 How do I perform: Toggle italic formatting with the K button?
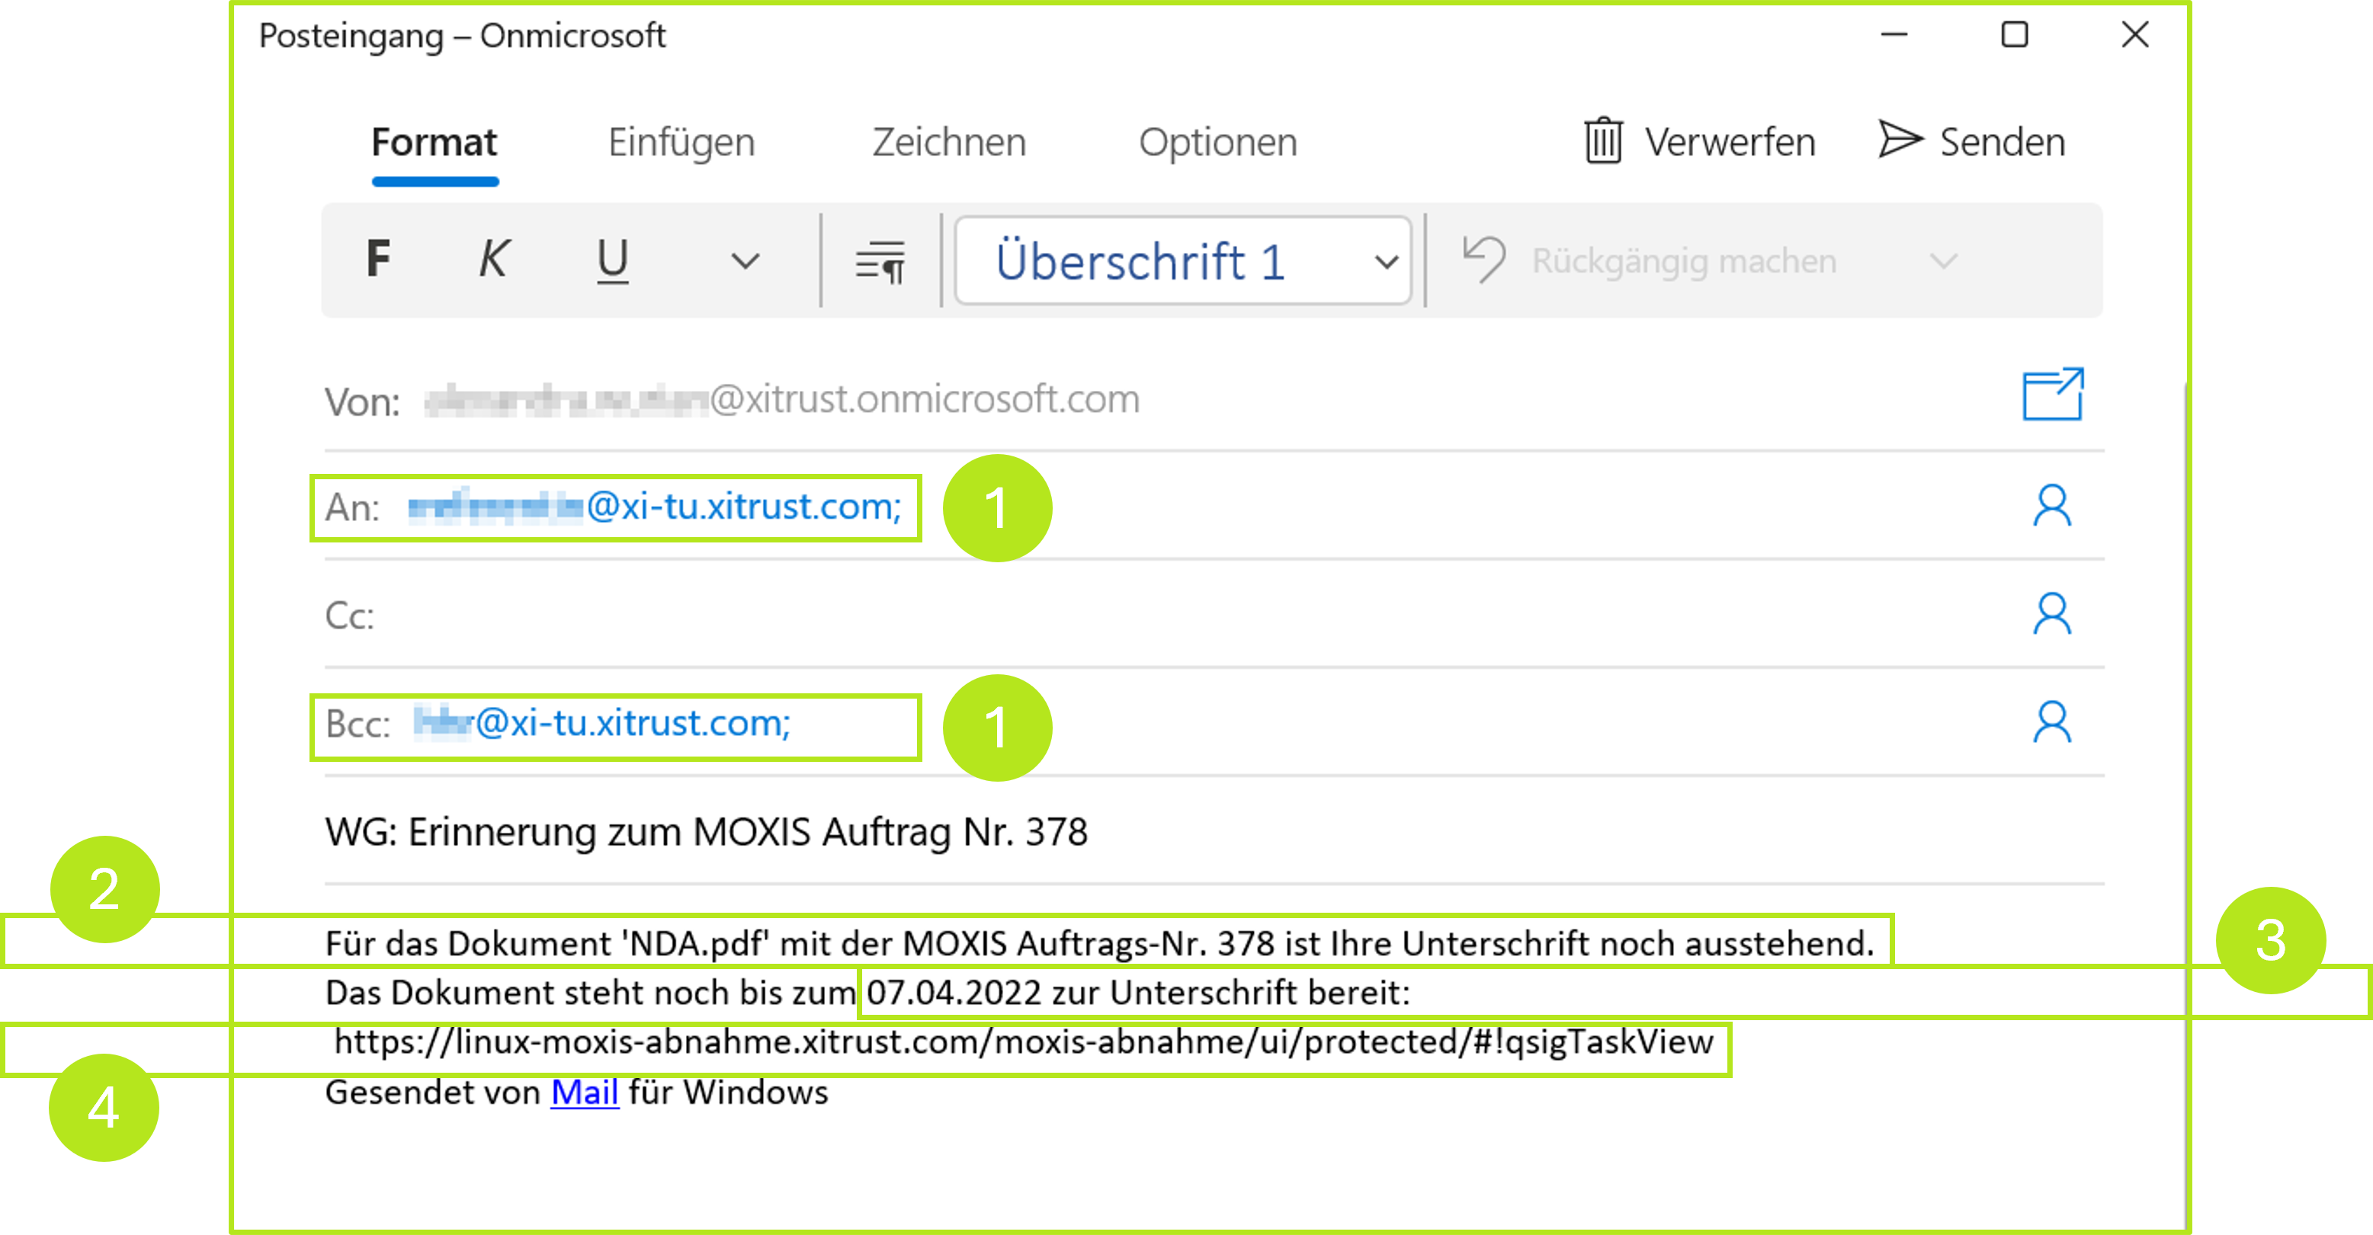pyautogui.click(x=494, y=259)
